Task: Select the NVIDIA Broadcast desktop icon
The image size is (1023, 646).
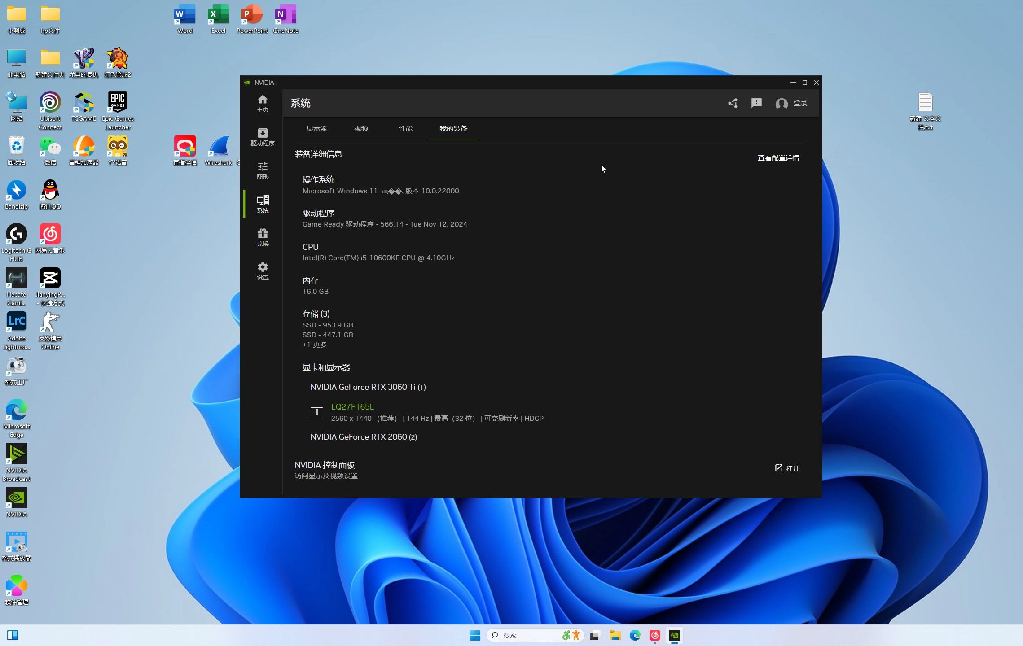Action: 17,462
